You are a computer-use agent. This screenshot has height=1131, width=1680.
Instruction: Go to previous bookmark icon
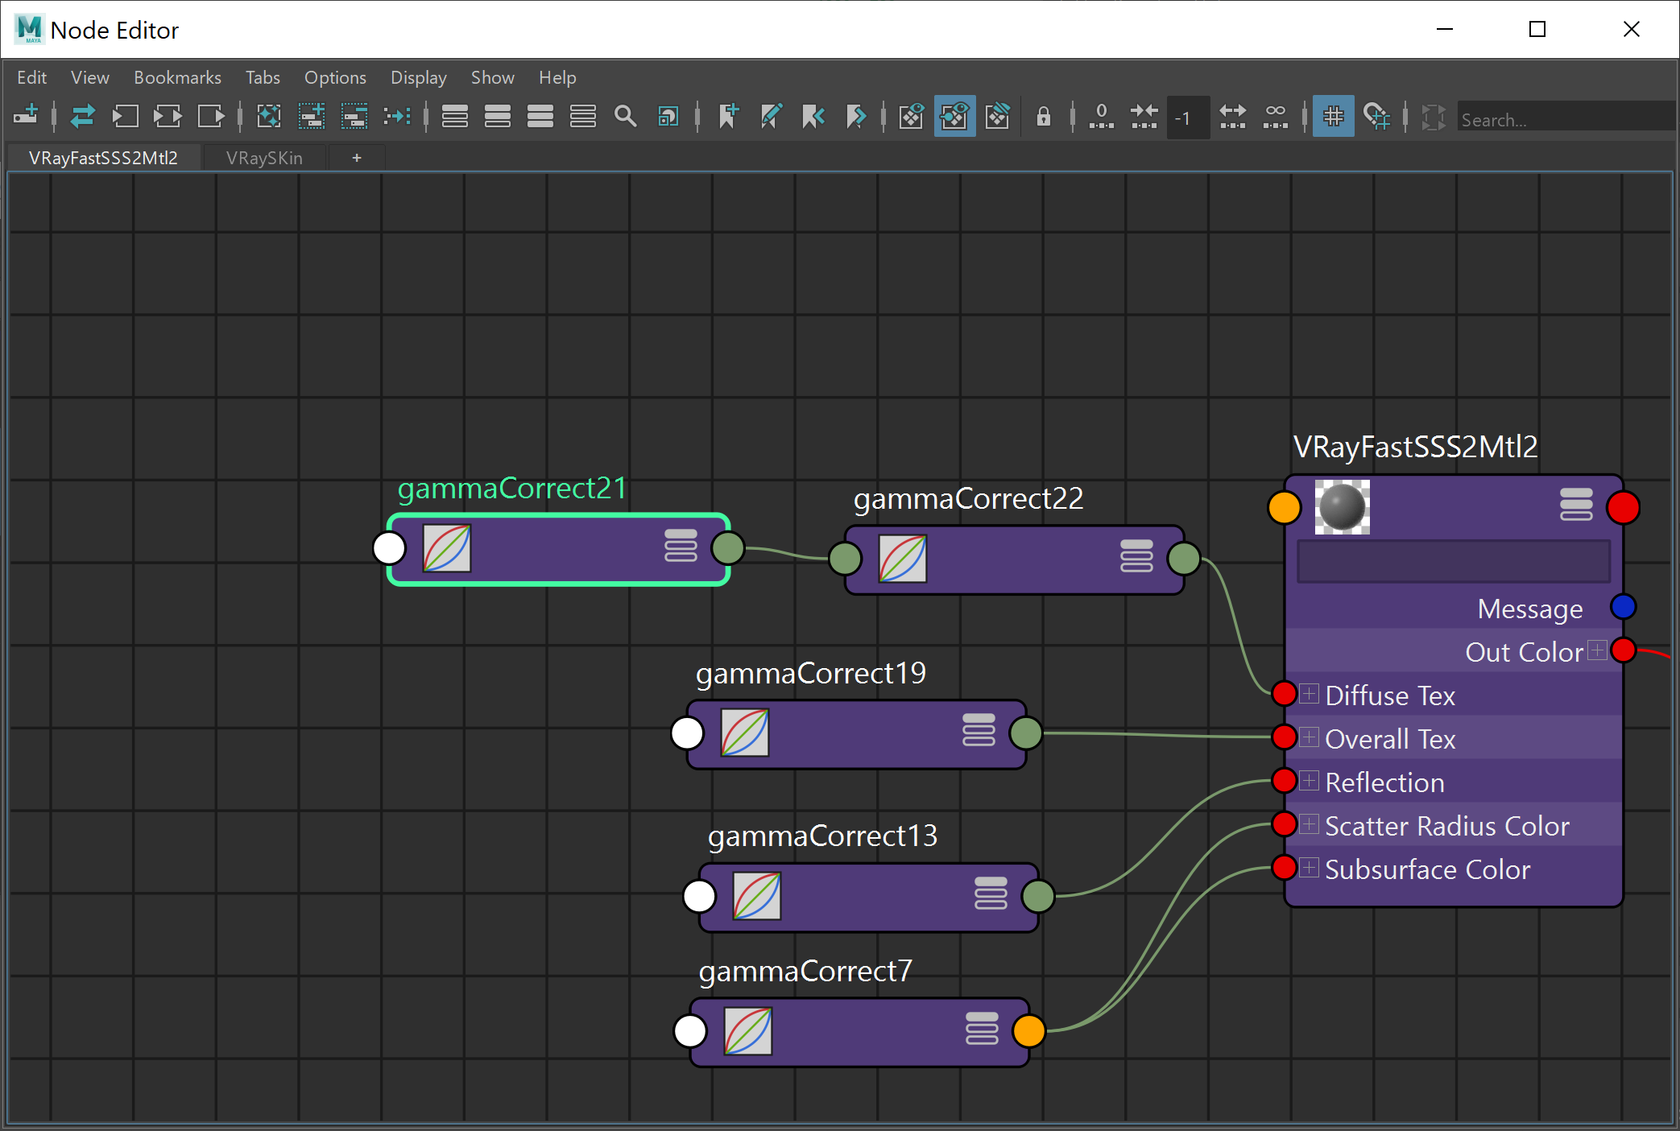[x=813, y=117]
